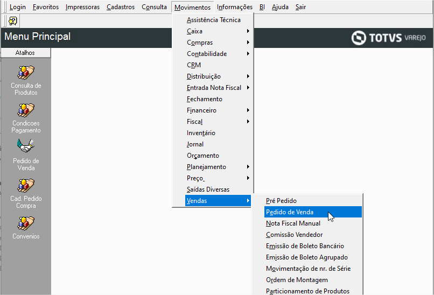Select Inventário menu item
Viewport: 434px width, 295px height.
(218, 133)
